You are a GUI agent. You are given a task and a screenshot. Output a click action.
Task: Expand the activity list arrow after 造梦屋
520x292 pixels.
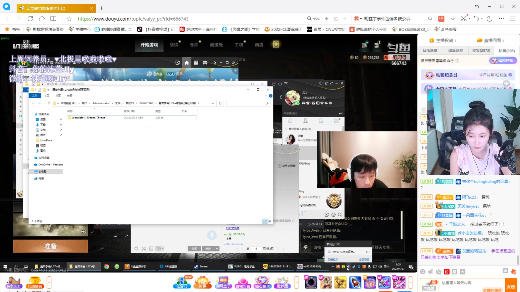tap(297, 283)
